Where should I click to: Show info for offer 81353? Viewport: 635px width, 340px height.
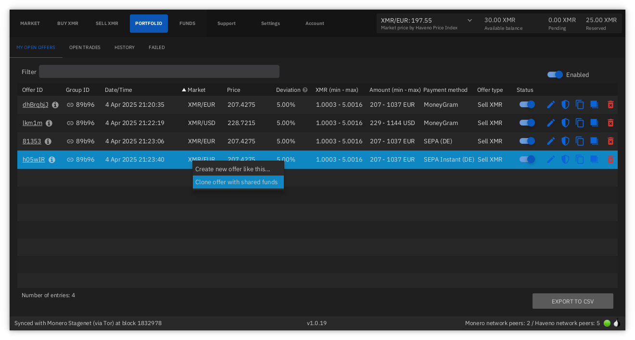(48, 141)
